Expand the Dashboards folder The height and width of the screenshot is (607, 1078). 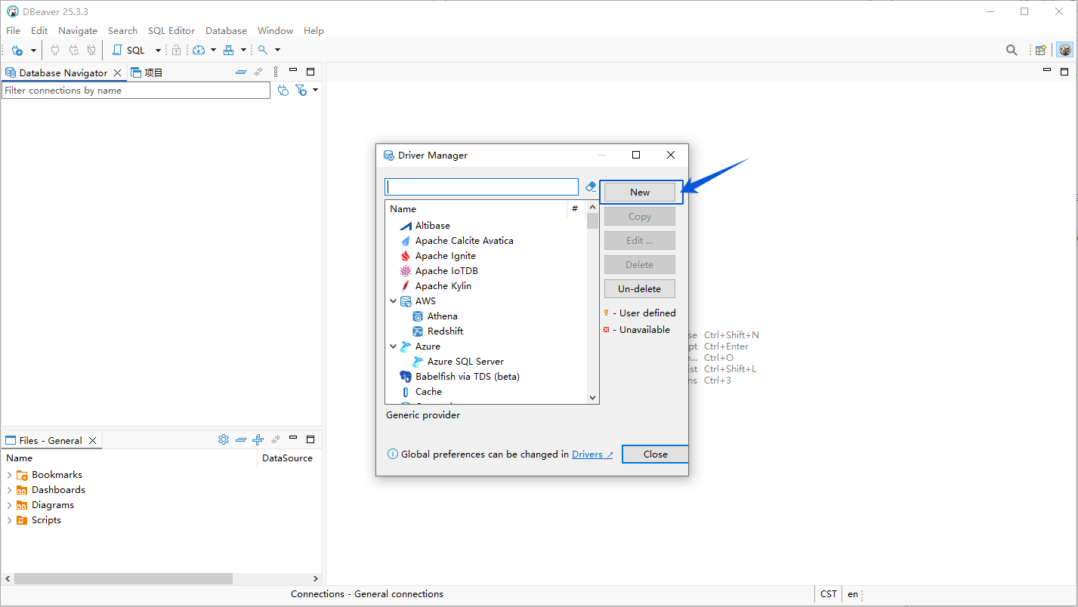tap(9, 490)
